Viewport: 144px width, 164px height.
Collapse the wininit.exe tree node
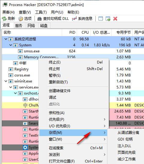pos(6,81)
